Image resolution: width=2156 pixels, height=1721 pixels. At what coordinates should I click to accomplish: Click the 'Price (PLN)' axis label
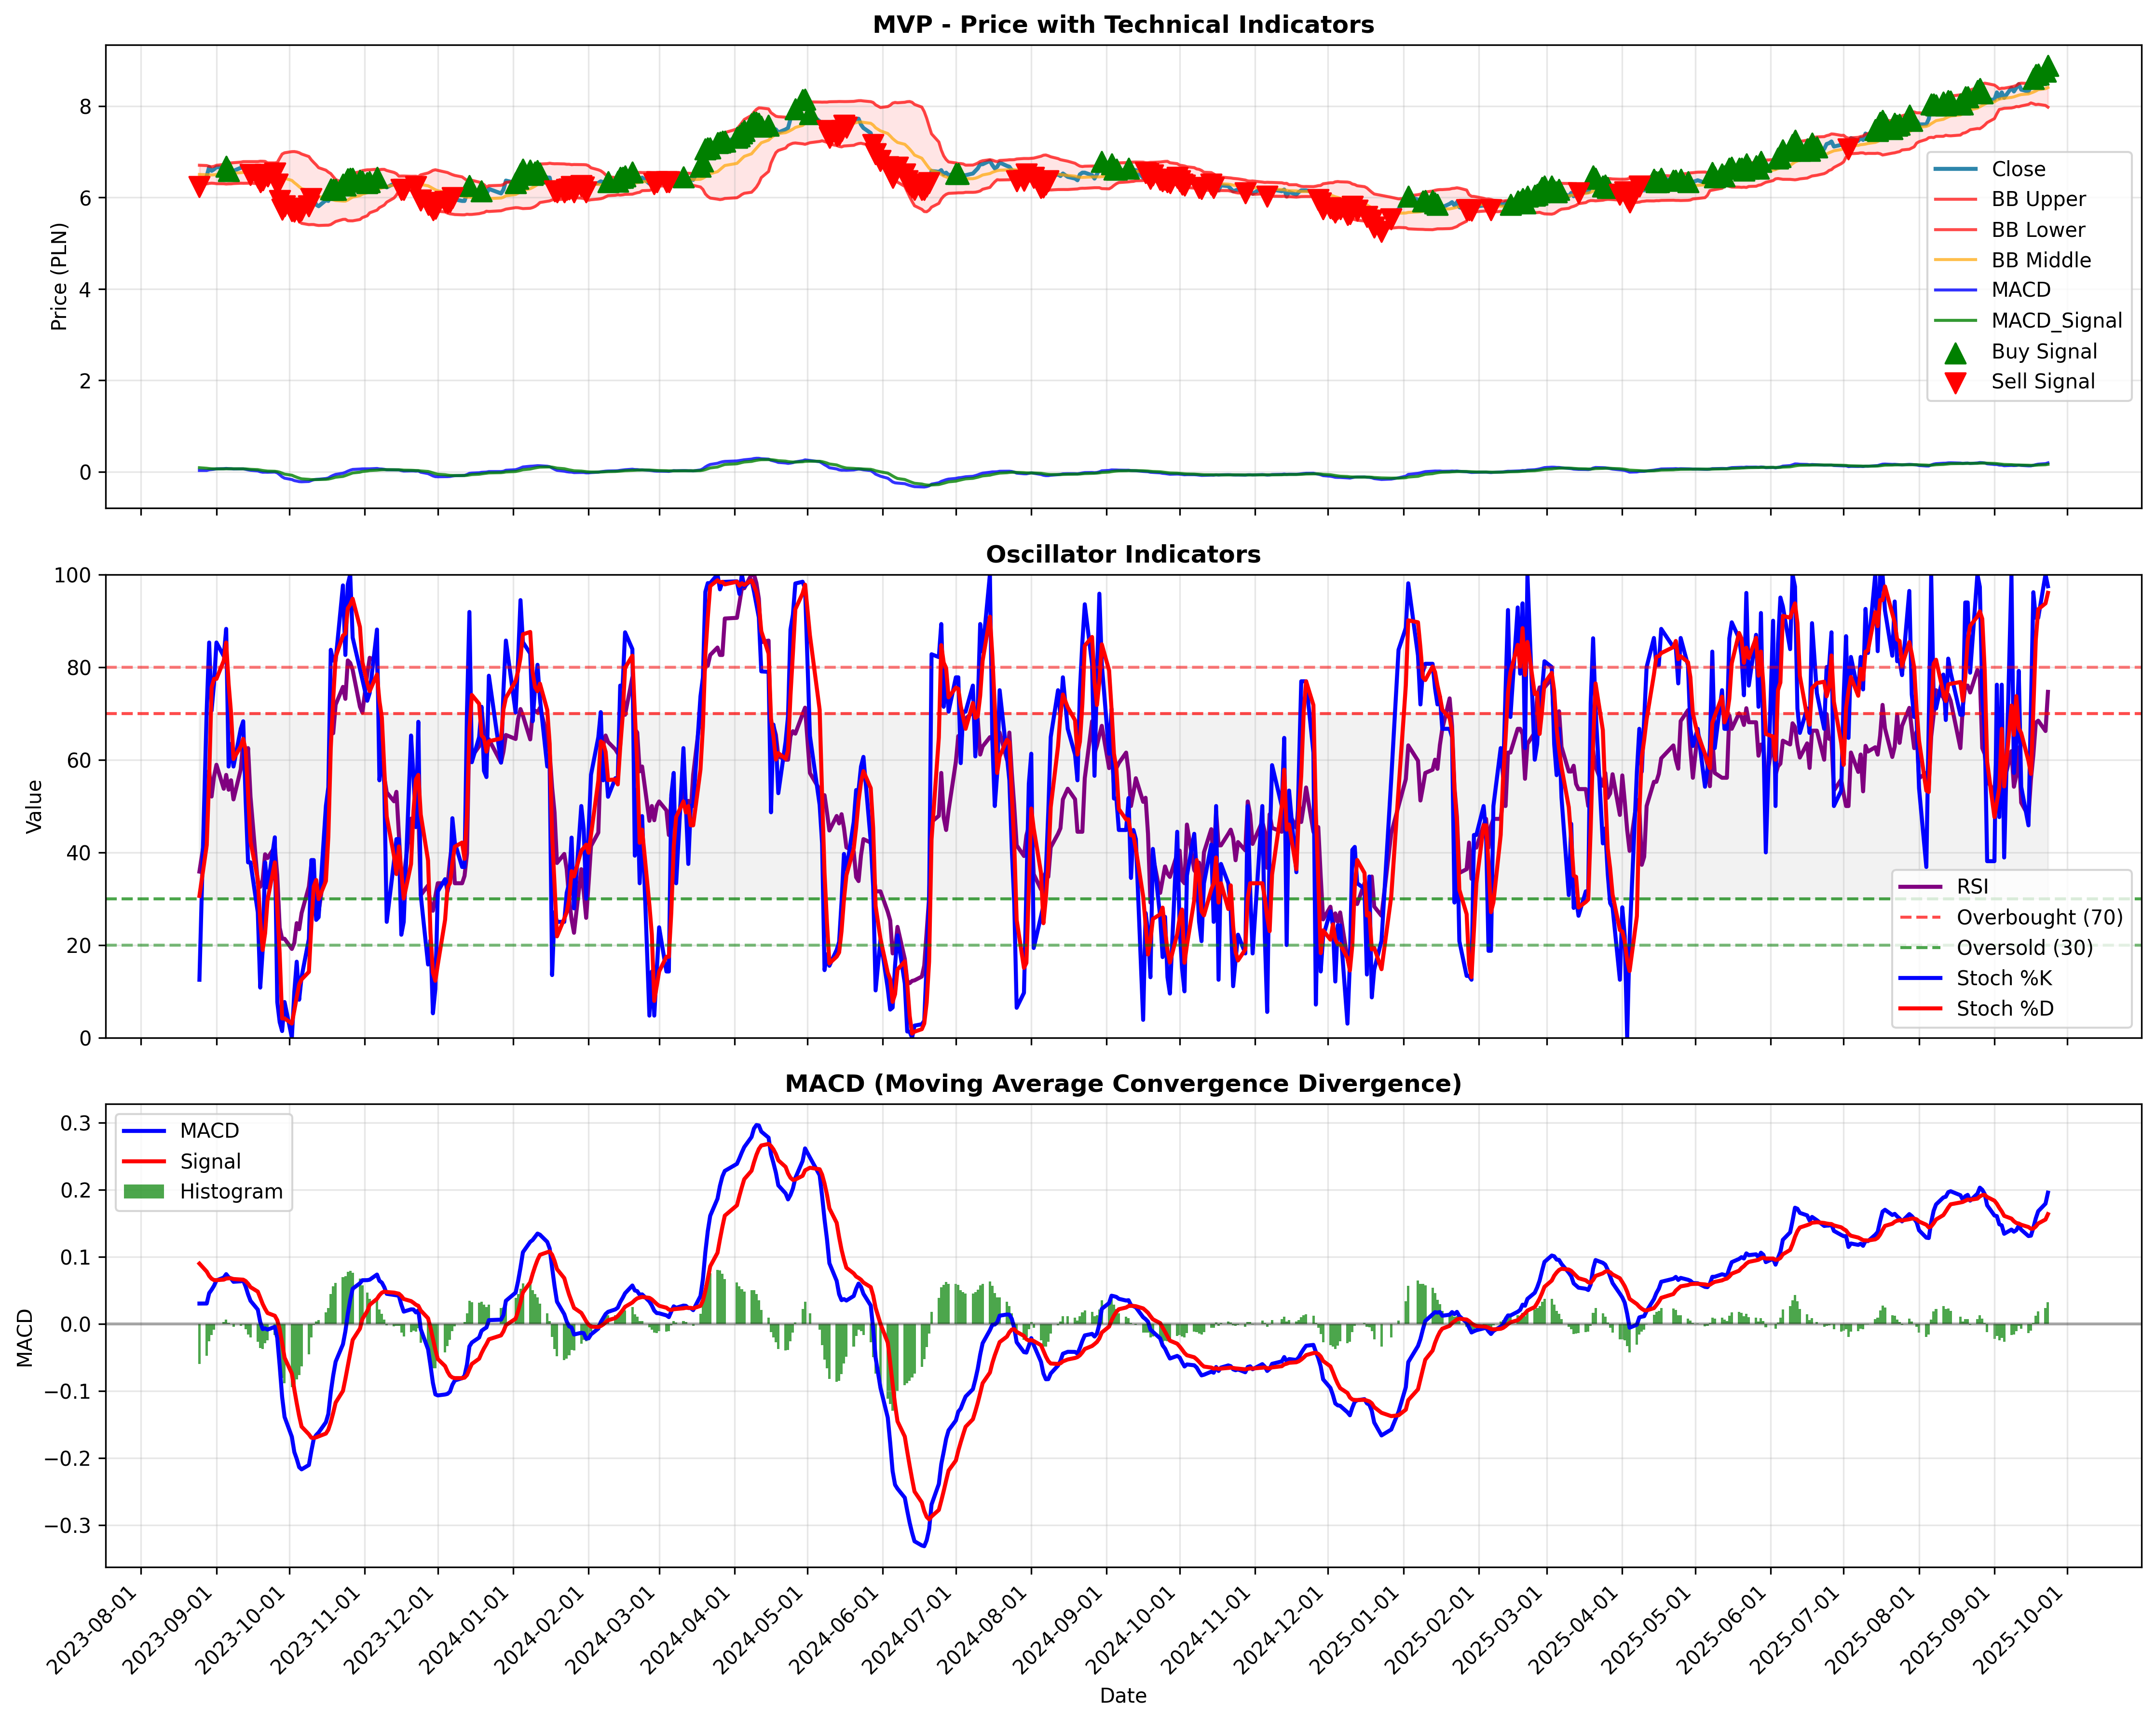(x=59, y=277)
